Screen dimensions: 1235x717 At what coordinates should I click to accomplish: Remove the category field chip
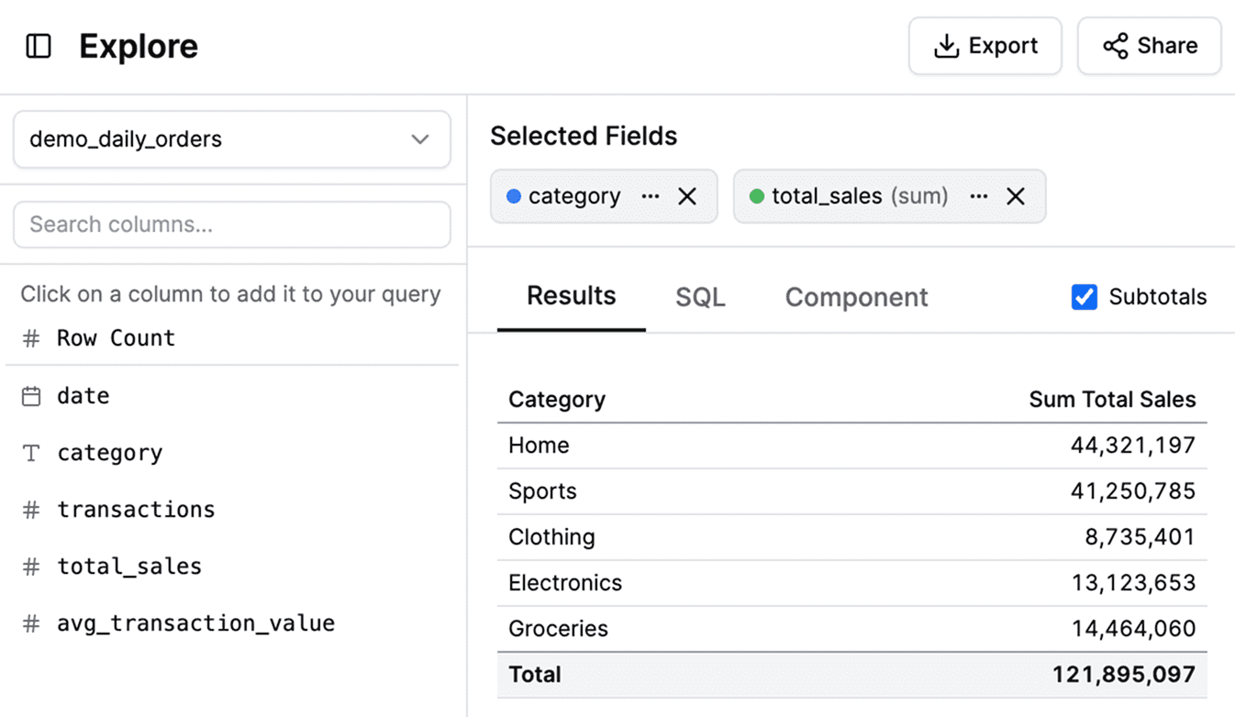click(687, 196)
